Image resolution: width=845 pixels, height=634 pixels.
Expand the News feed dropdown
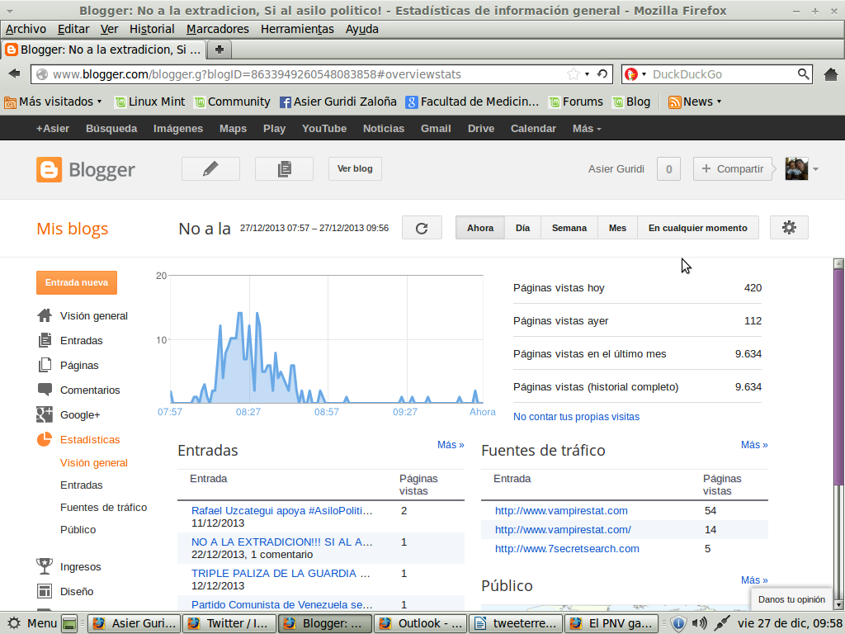click(695, 102)
